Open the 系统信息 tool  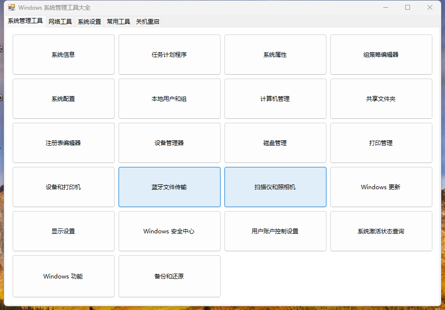click(63, 55)
